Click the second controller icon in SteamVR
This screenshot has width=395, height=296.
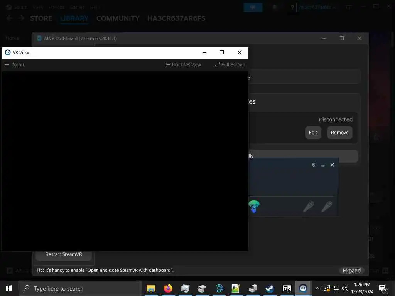tap(327, 207)
